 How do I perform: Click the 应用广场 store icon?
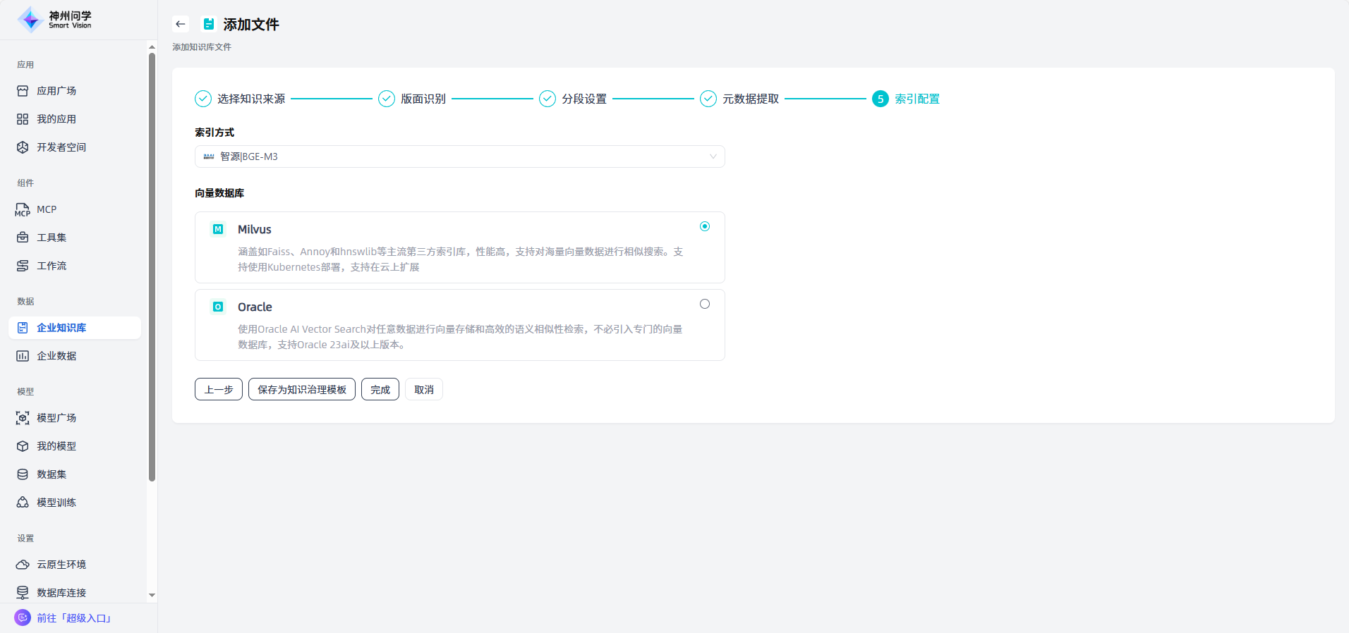(x=23, y=91)
